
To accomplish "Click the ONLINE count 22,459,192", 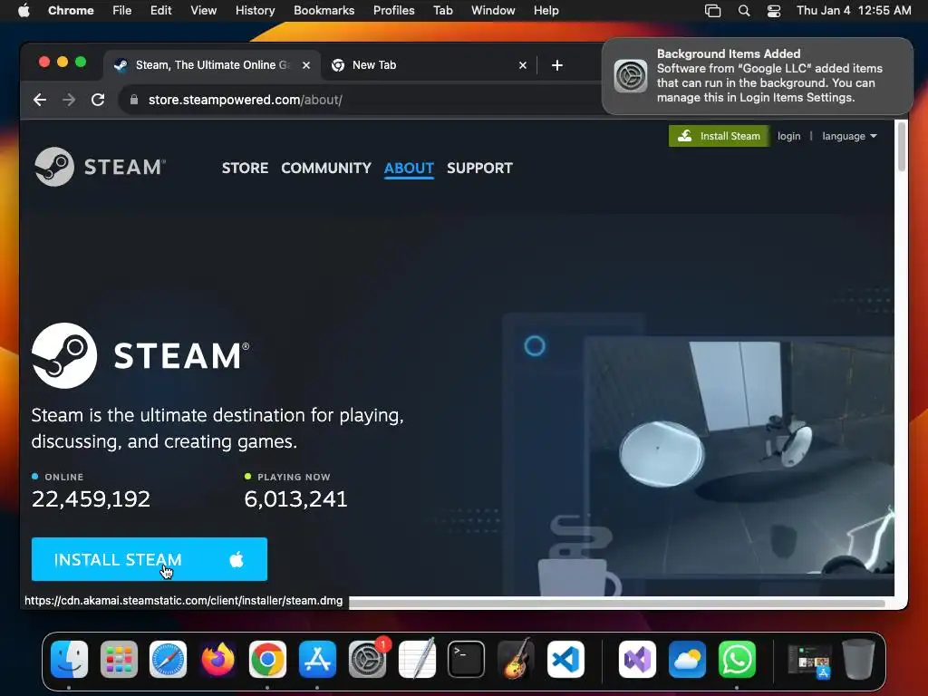I will [x=91, y=499].
